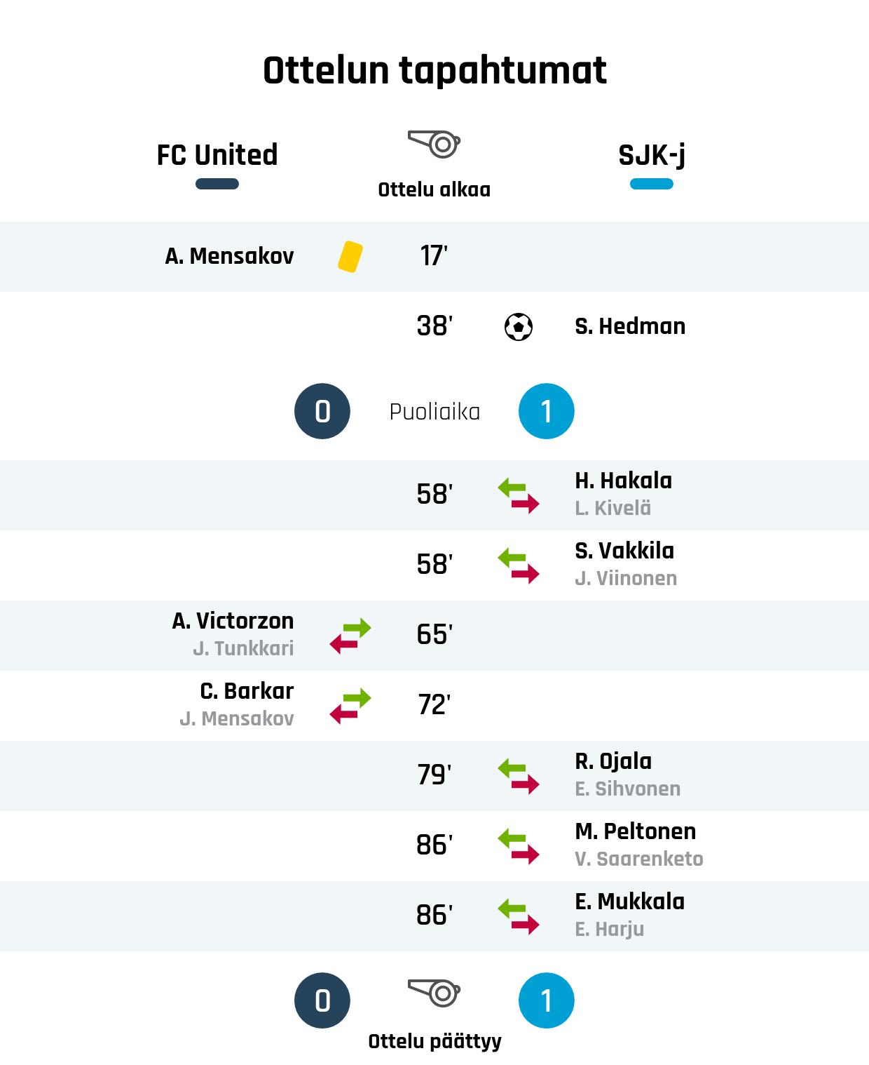Click the yellow card icon at 17'
Viewport: 869px width, 1065px height.
coord(350,256)
